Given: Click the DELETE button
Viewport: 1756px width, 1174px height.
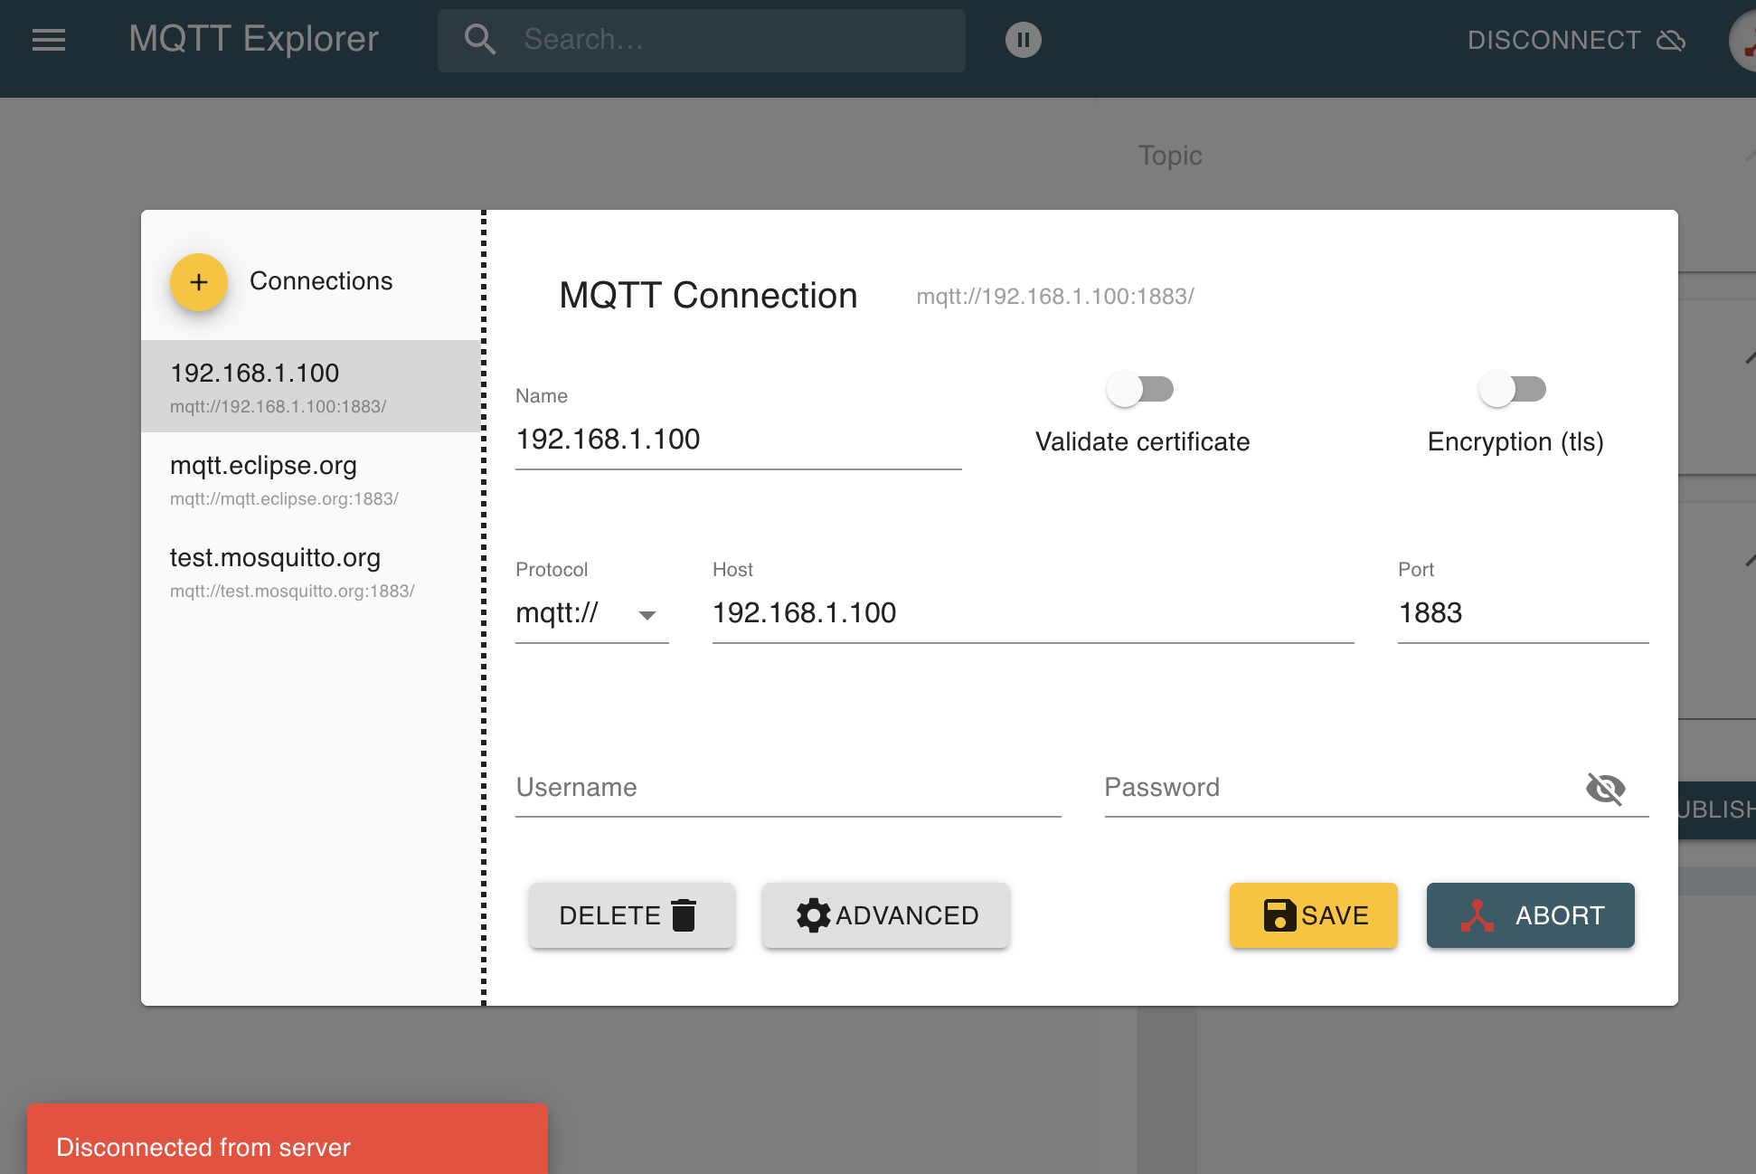Looking at the screenshot, I should (x=632, y=915).
